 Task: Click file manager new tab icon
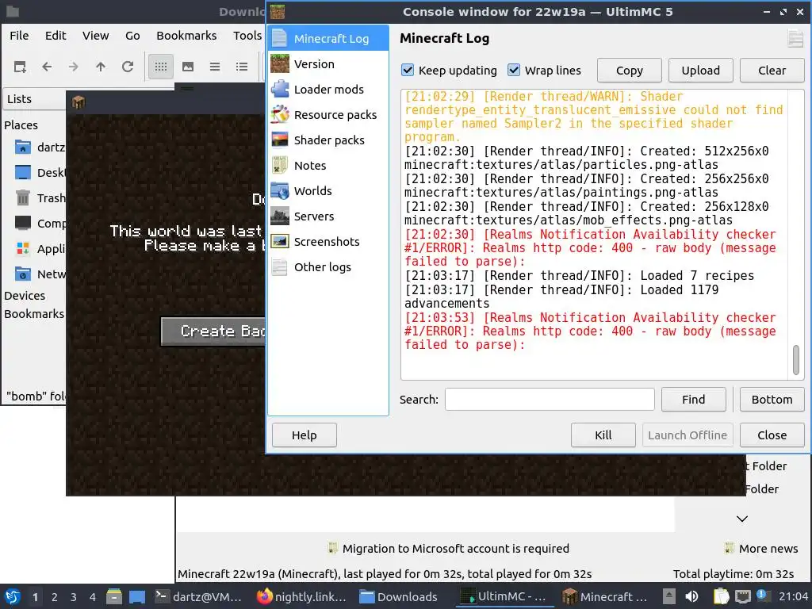20,67
